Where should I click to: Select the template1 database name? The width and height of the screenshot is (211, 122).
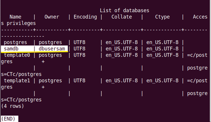[x=17, y=81]
